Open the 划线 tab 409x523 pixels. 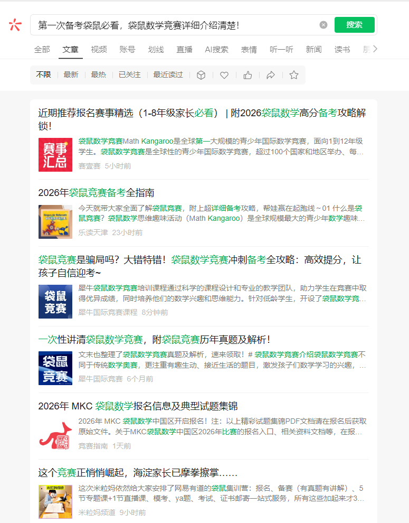click(x=156, y=50)
